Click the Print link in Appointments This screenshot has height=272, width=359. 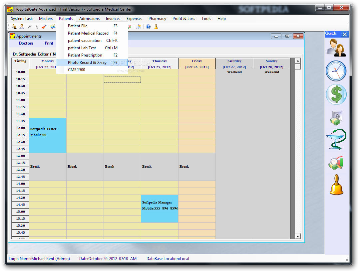[x=49, y=43]
